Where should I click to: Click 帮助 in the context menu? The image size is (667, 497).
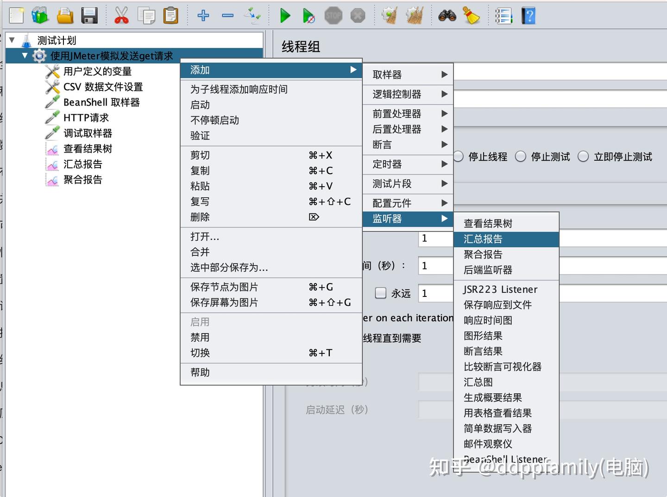(199, 372)
